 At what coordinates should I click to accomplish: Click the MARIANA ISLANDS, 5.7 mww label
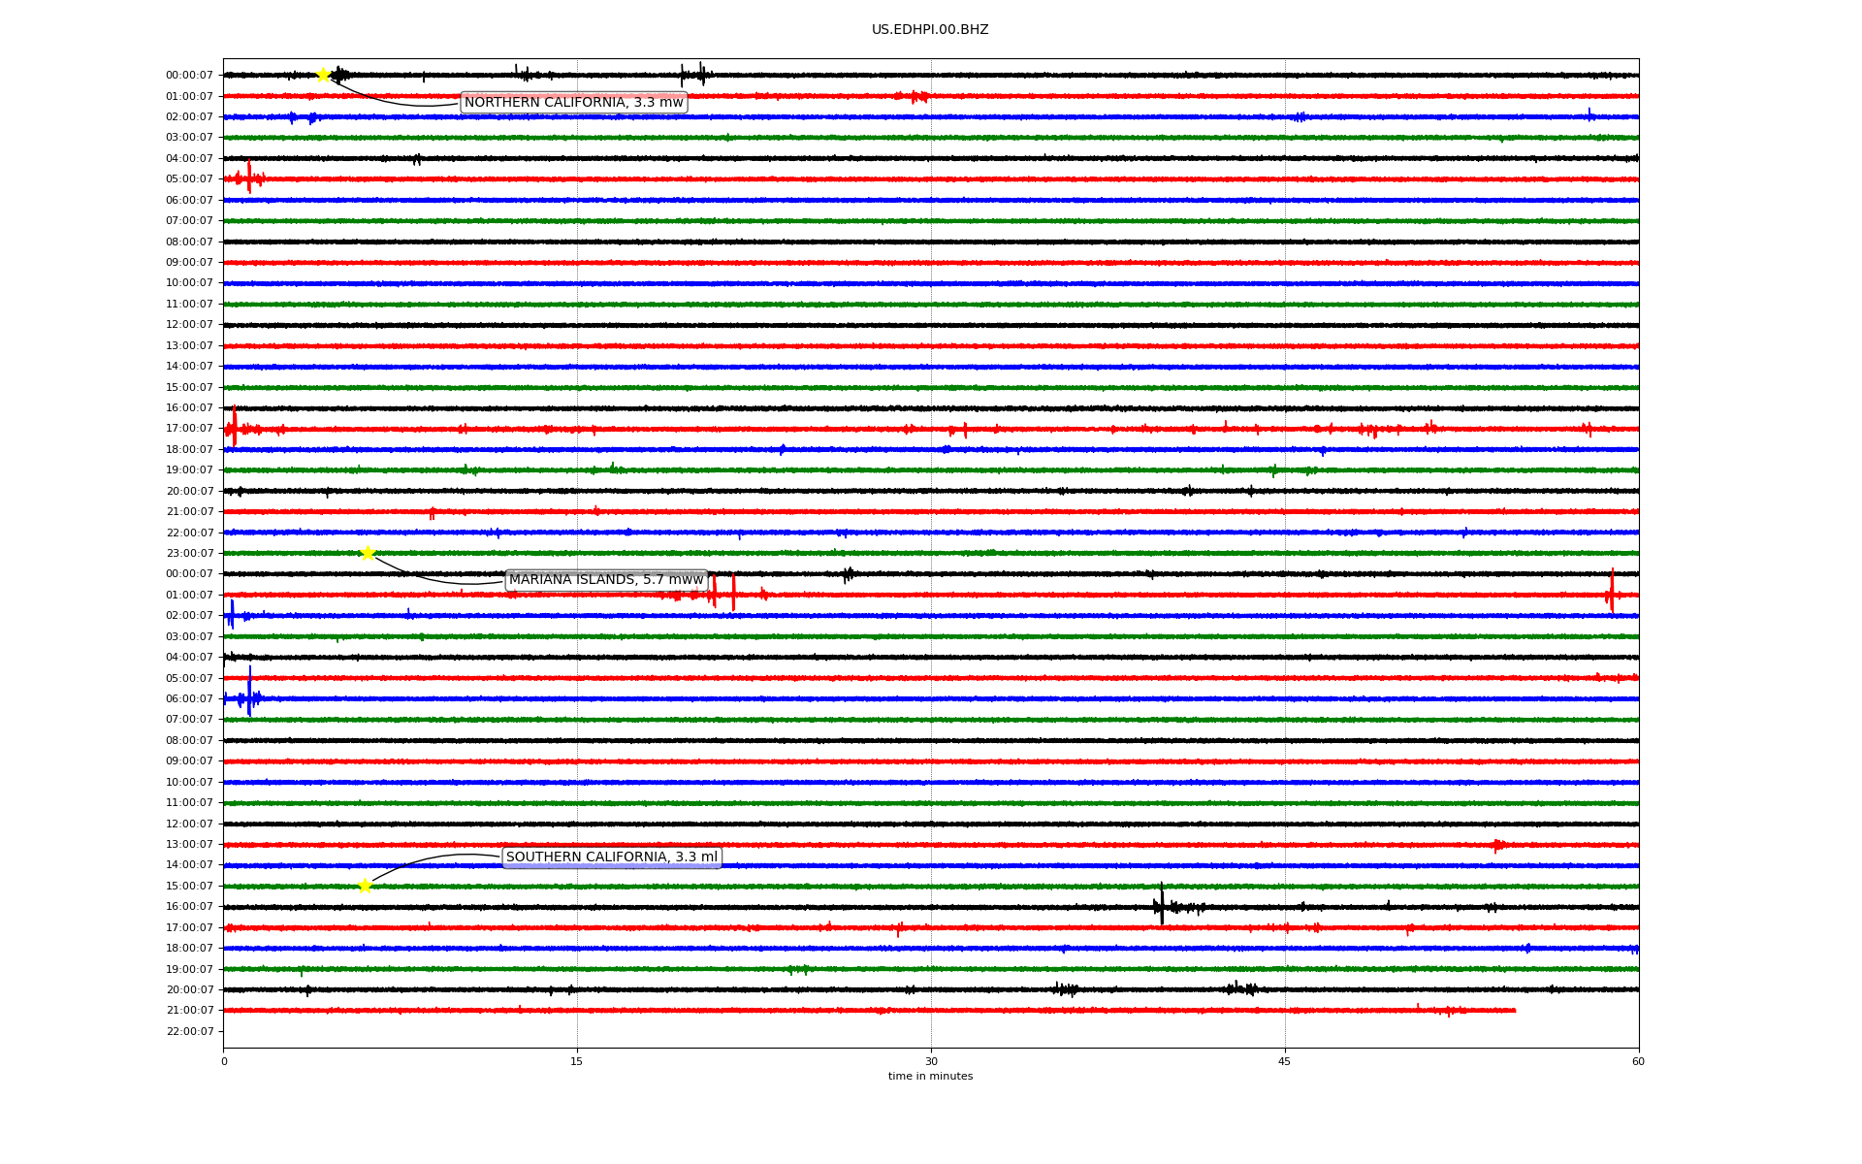coord(606,580)
